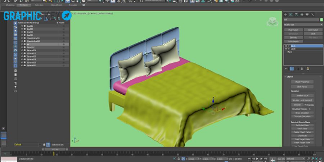Click the Simulate Local button
Image resolution: width=324 pixels, height=162 pixels.
coord(302,95)
